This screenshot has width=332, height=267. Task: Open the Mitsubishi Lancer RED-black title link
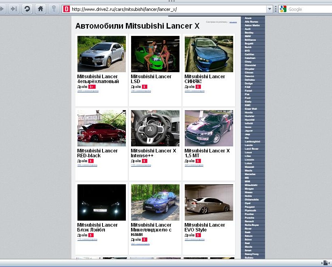(97, 153)
